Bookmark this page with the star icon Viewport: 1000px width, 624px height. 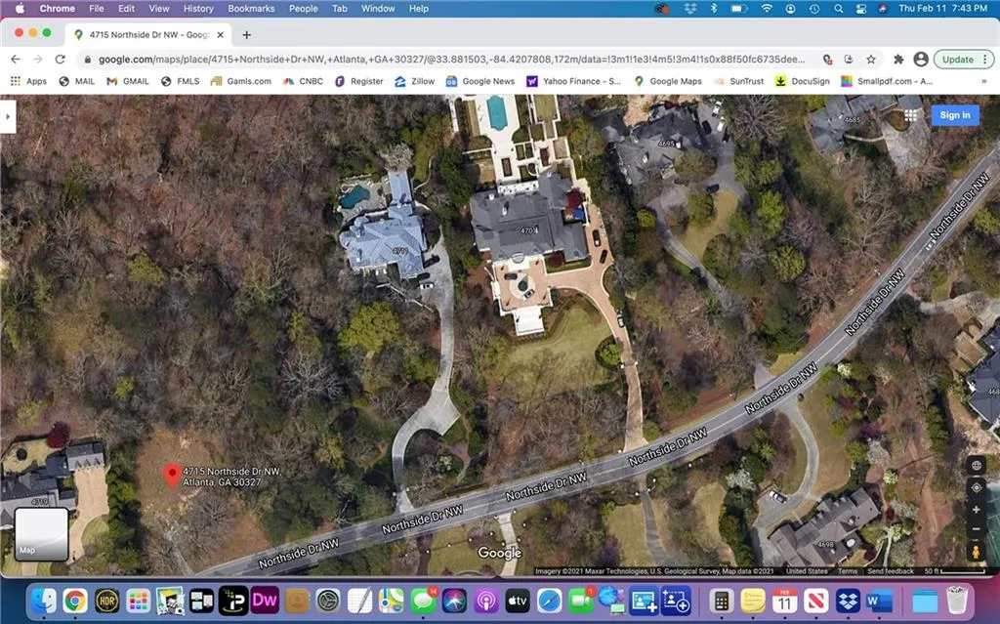tap(870, 60)
